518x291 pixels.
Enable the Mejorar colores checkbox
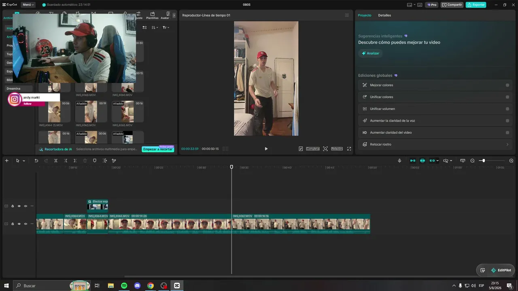pos(507,85)
